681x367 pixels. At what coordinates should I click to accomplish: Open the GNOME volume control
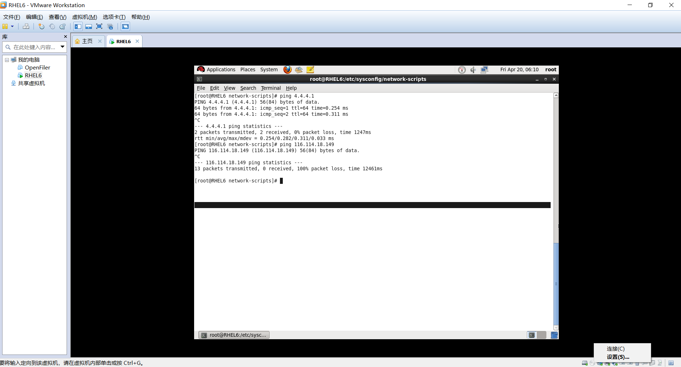tap(473, 70)
